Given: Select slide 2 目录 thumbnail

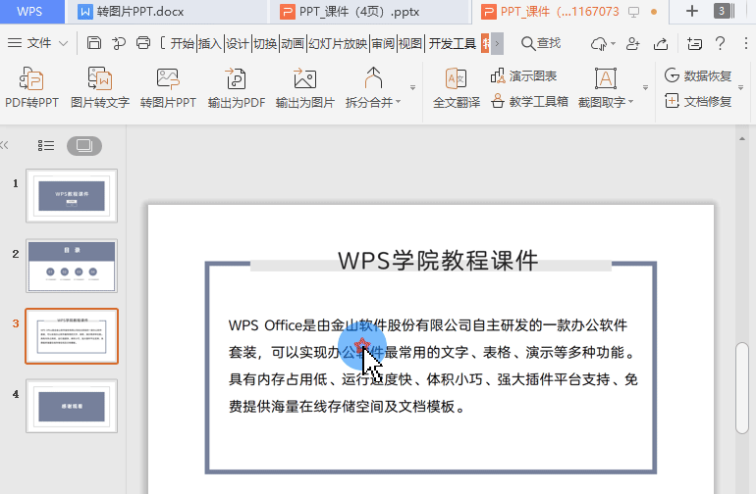Looking at the screenshot, I should click(x=72, y=266).
